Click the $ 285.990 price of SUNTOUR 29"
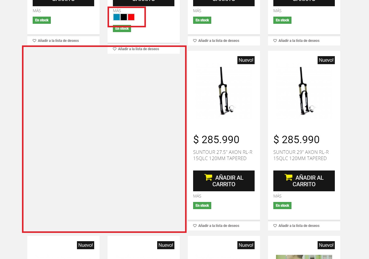Viewport: 369px width, 259px height. pyautogui.click(x=297, y=140)
